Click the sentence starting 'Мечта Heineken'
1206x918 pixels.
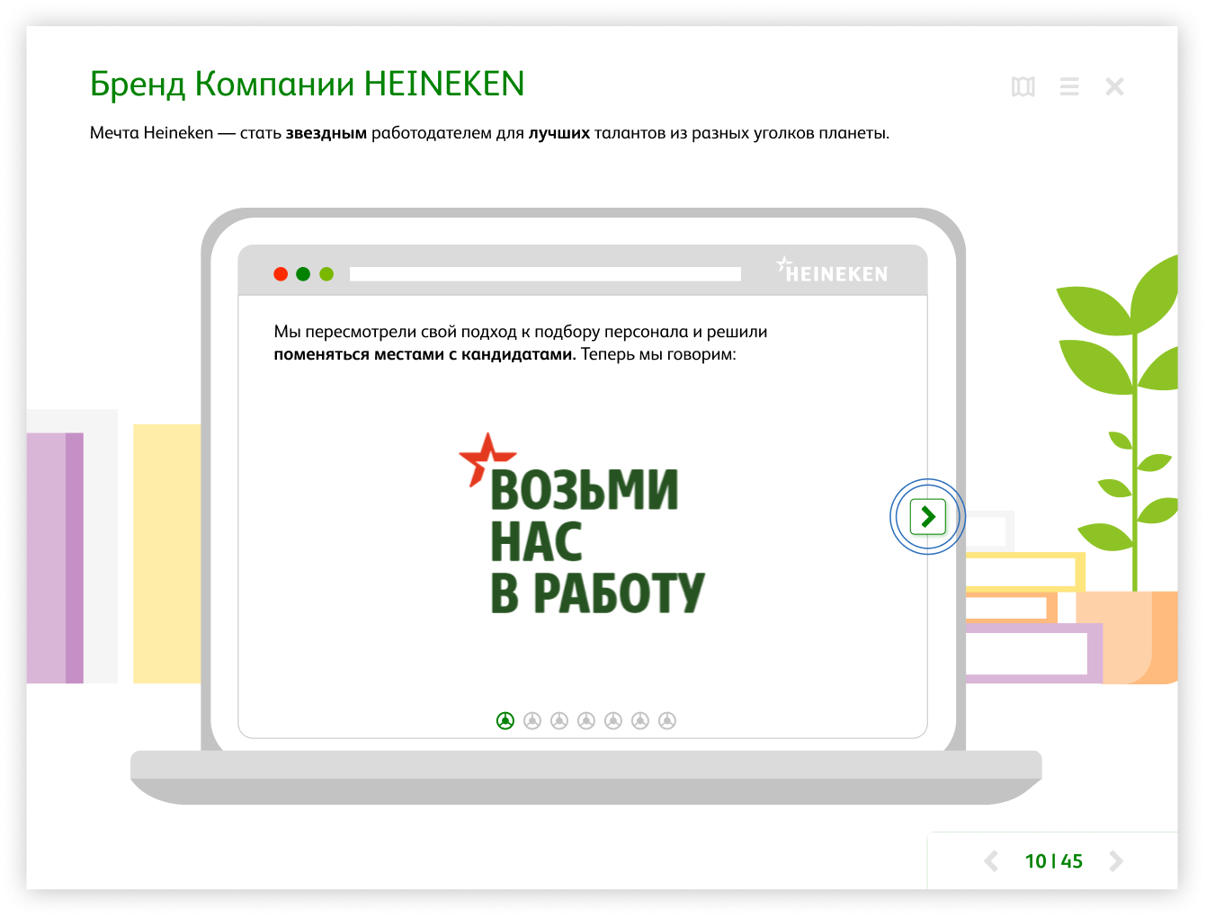(489, 133)
